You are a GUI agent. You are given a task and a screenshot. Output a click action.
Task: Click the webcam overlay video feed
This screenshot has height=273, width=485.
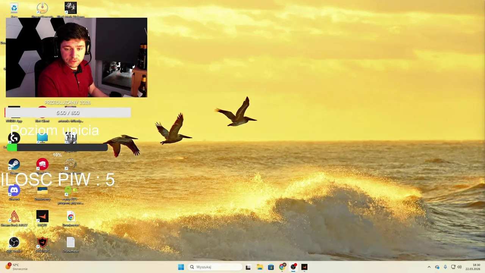(77, 57)
